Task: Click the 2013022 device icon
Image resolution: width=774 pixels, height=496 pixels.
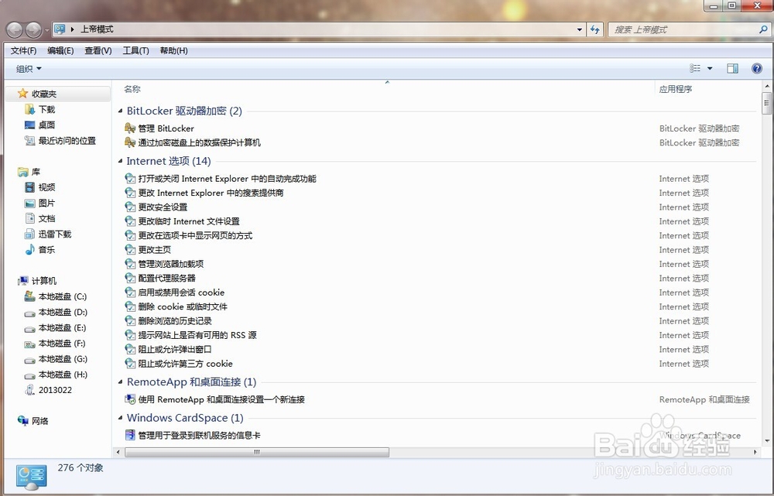Action: tap(29, 390)
